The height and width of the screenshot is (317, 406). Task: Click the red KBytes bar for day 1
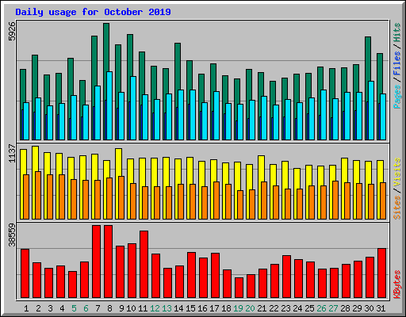click(x=25, y=273)
